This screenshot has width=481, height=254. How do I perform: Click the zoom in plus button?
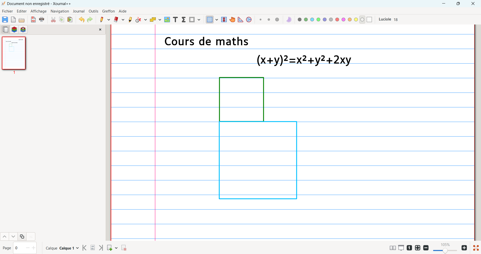[x=464, y=248]
